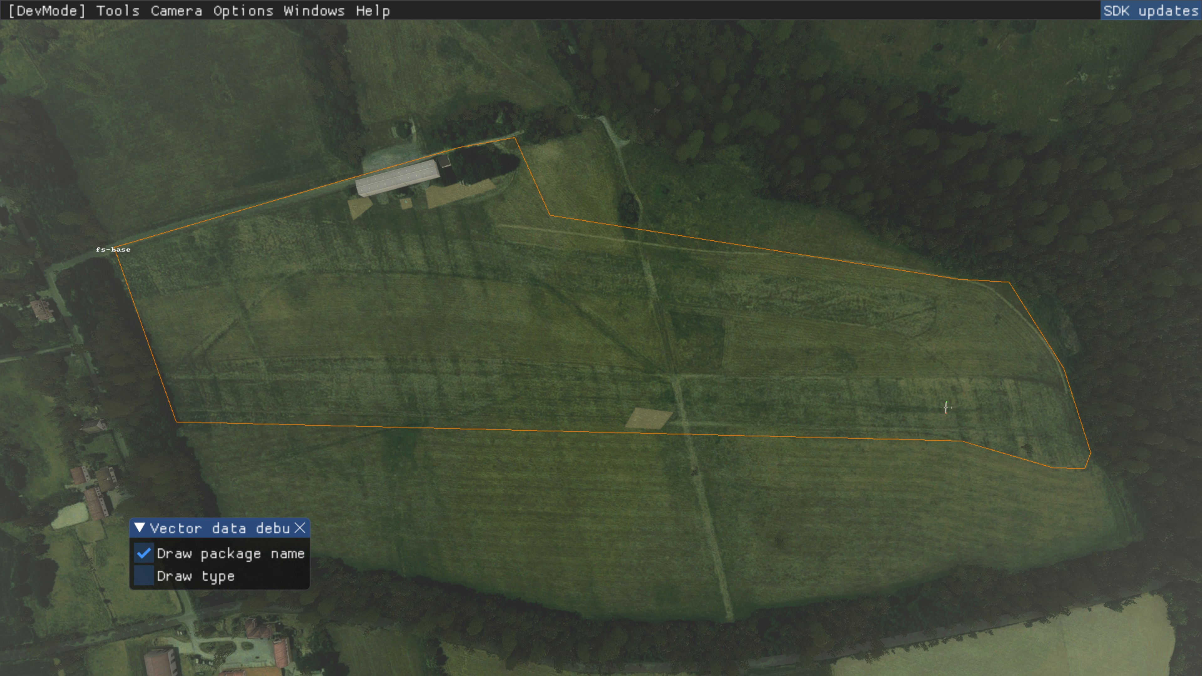
Task: Open the Help menu
Action: (372, 11)
